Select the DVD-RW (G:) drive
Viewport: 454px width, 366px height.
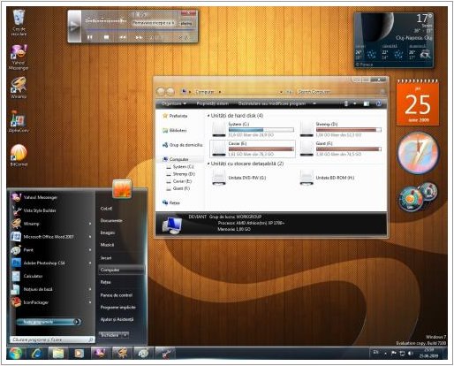click(x=239, y=178)
